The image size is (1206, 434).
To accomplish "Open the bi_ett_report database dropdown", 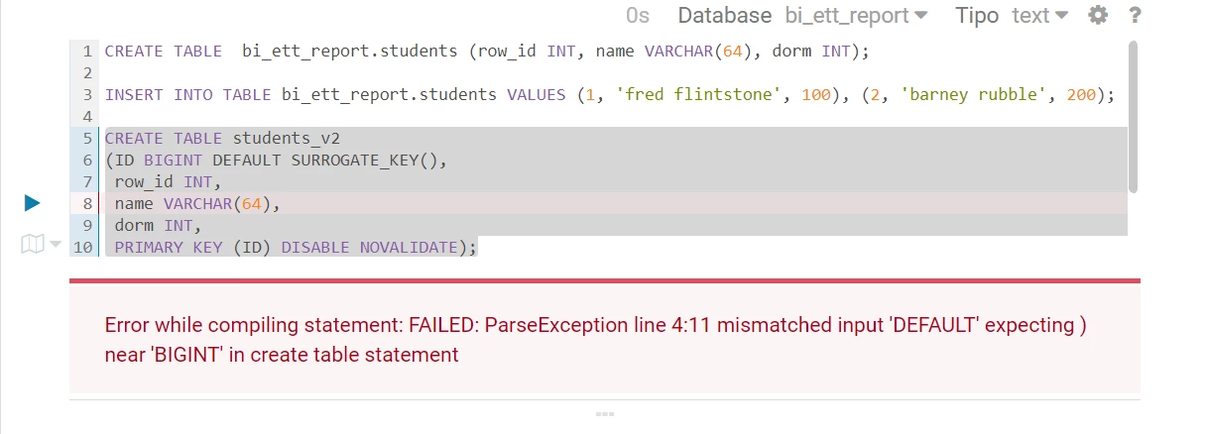I will pos(856,16).
